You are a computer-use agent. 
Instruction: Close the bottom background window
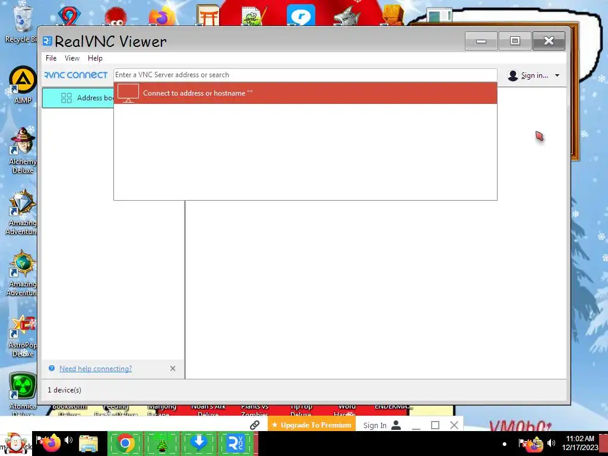click(x=454, y=425)
